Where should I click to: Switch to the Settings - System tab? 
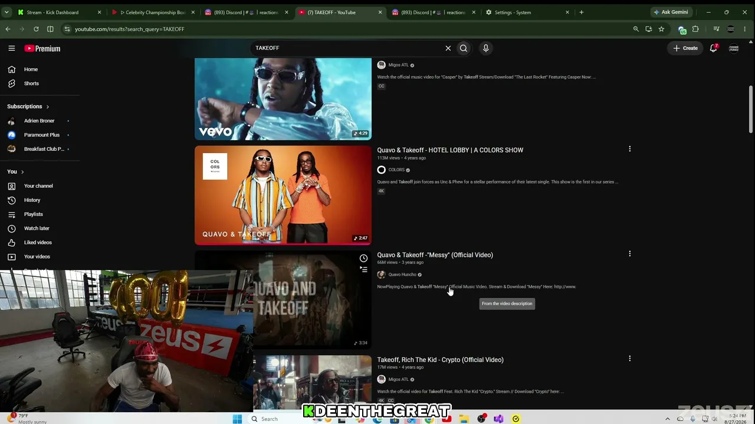click(526, 12)
